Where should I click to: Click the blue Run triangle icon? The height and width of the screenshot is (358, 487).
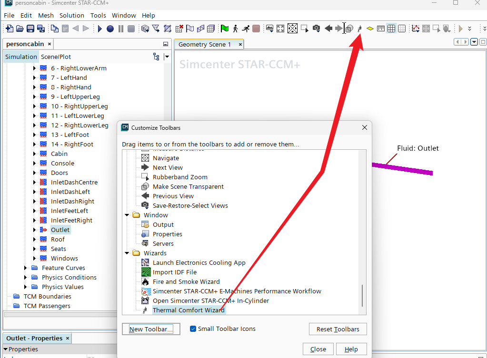point(99,29)
